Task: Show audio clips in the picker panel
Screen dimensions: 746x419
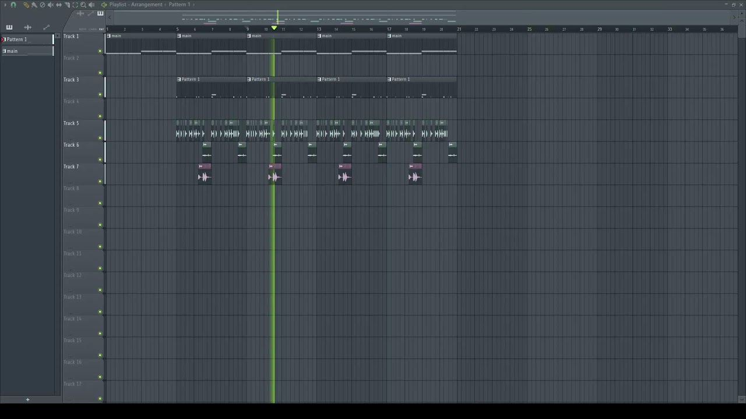Action: (28, 27)
